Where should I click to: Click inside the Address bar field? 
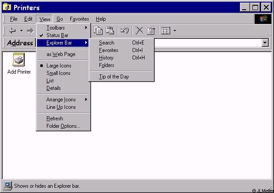point(208,43)
